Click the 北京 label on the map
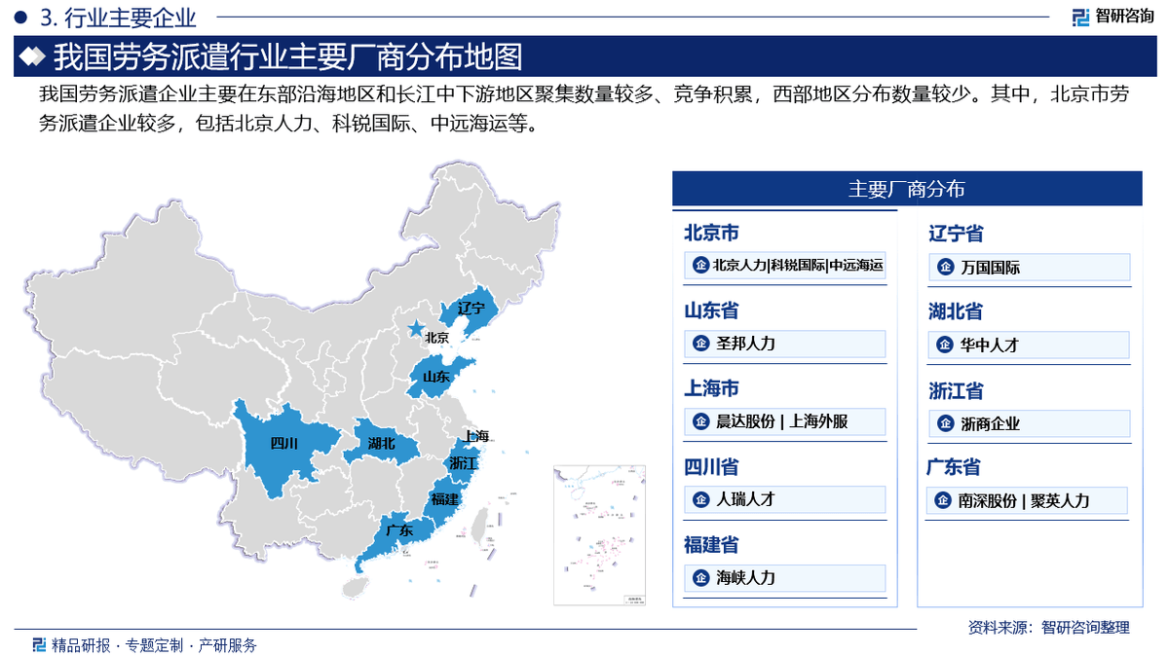The height and width of the screenshot is (656, 1169). click(x=436, y=339)
